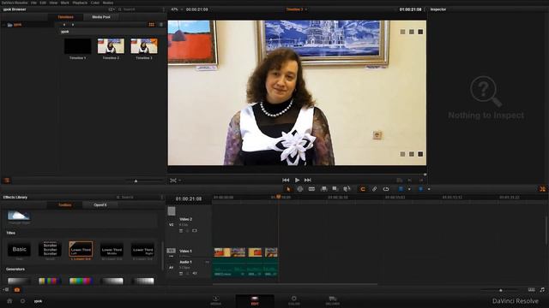This screenshot has width=549, height=308.
Task: Click the replace clip tool icon
Action: tap(347, 189)
